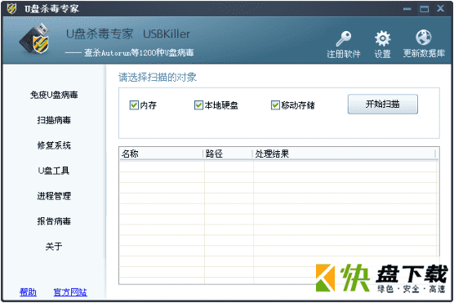
Task: Select 修复系统 in sidebar
Action: point(54,145)
